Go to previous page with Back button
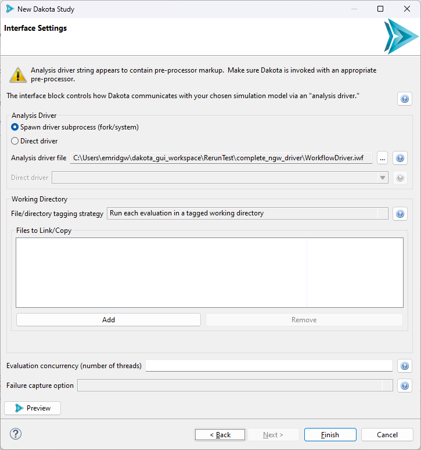421x450 pixels. coord(220,434)
